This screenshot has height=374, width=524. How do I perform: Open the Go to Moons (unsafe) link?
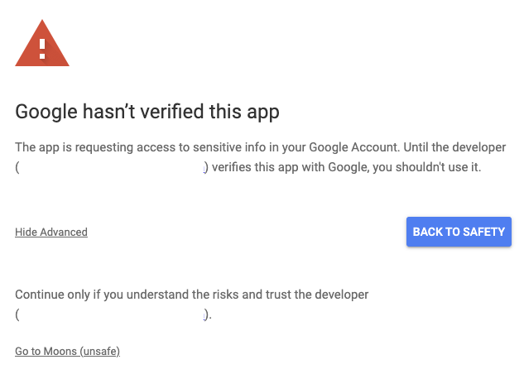[x=68, y=352]
